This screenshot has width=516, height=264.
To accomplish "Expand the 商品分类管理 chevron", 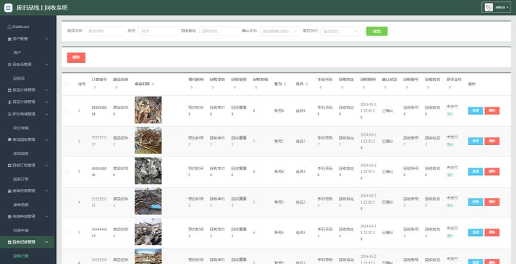I will 47,102.
